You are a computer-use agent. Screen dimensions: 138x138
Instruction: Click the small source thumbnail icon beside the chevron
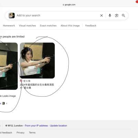[3, 103]
